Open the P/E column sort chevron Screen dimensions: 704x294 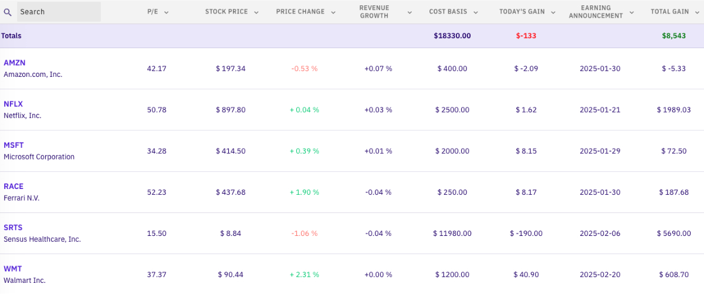pyautogui.click(x=167, y=12)
